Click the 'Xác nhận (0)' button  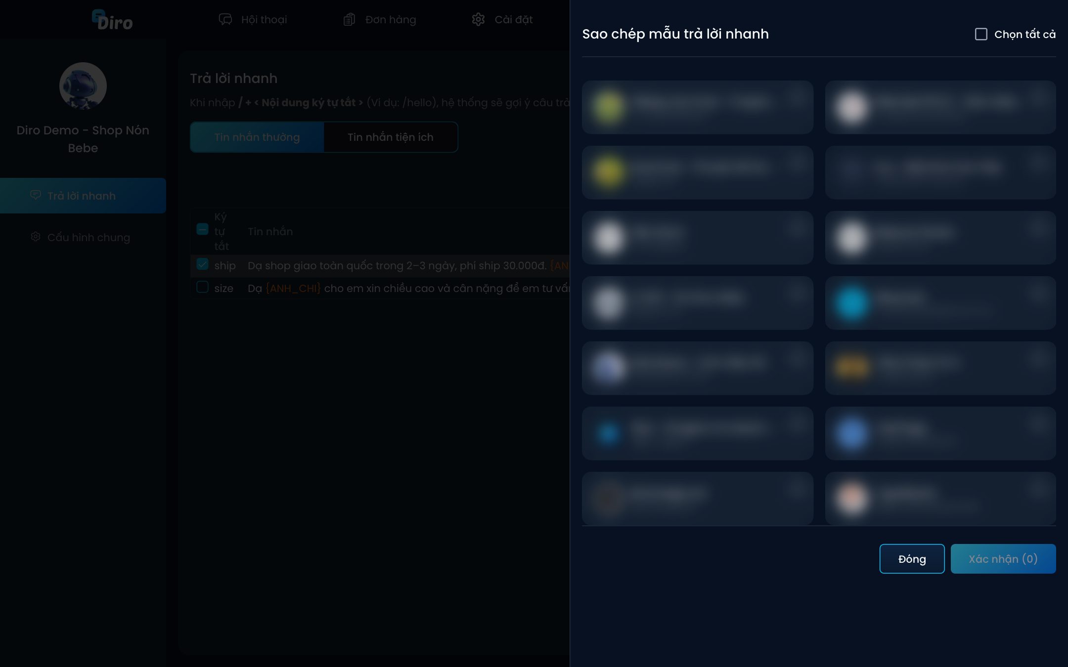[1003, 559]
